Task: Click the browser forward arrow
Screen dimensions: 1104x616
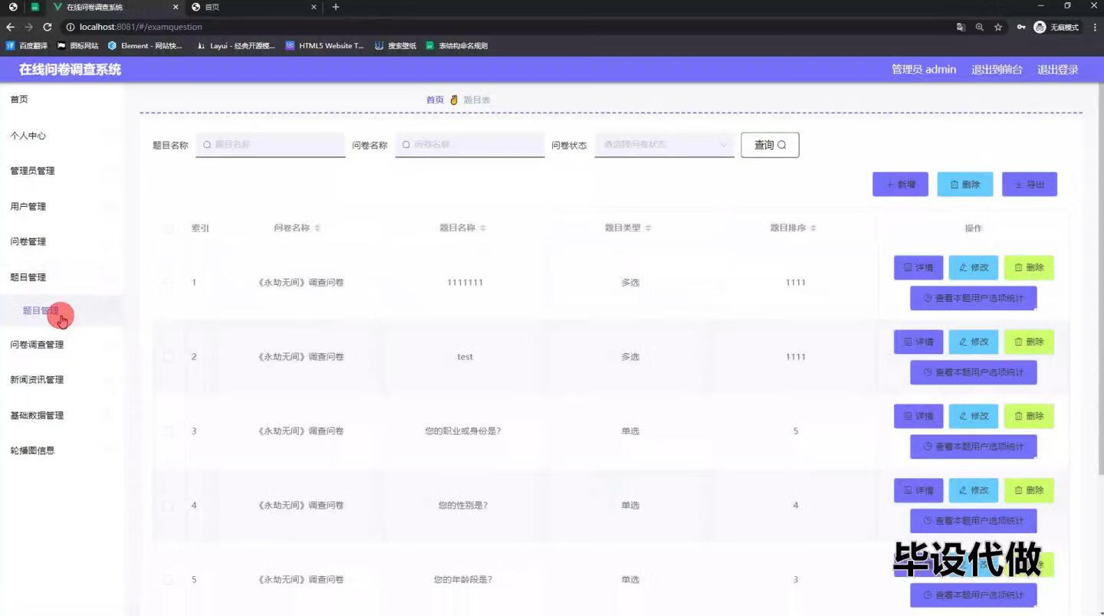Action: 28,27
